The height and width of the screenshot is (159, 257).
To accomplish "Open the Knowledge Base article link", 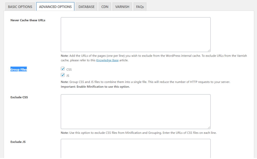I will [107, 60].
